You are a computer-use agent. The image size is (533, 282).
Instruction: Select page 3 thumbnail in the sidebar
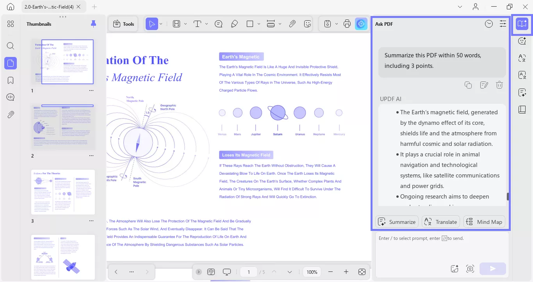point(62,192)
